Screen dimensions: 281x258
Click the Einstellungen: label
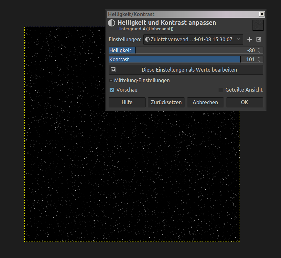125,40
